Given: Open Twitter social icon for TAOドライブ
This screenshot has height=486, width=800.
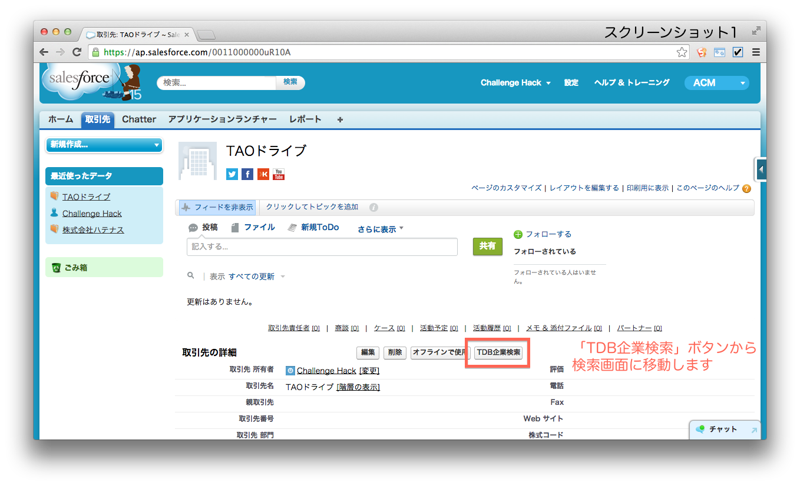Looking at the screenshot, I should 232,174.
